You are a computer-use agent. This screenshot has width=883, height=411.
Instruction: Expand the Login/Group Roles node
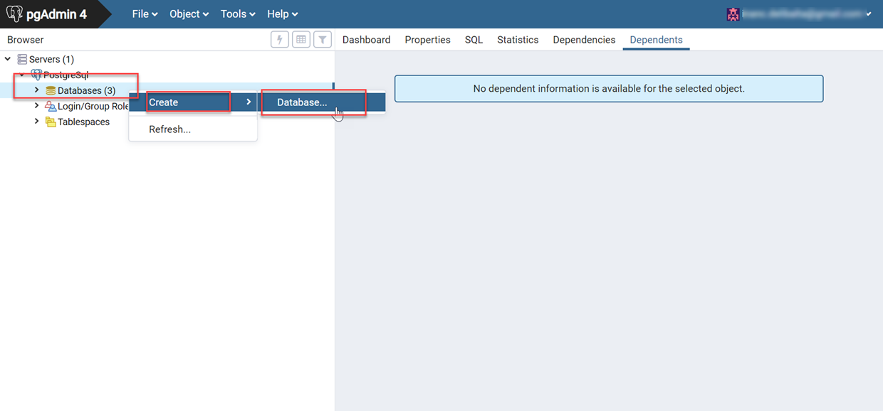click(37, 106)
